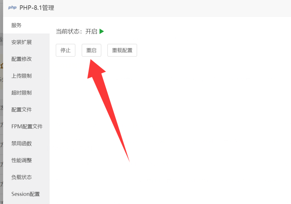
Task: Go to the 超时限制 tab
Action: [26, 93]
